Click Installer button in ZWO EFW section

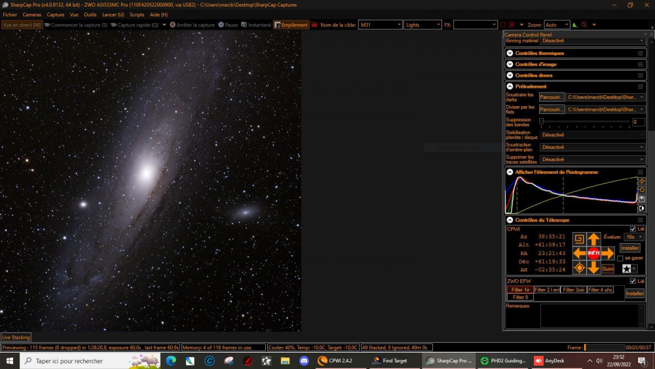pyautogui.click(x=635, y=294)
